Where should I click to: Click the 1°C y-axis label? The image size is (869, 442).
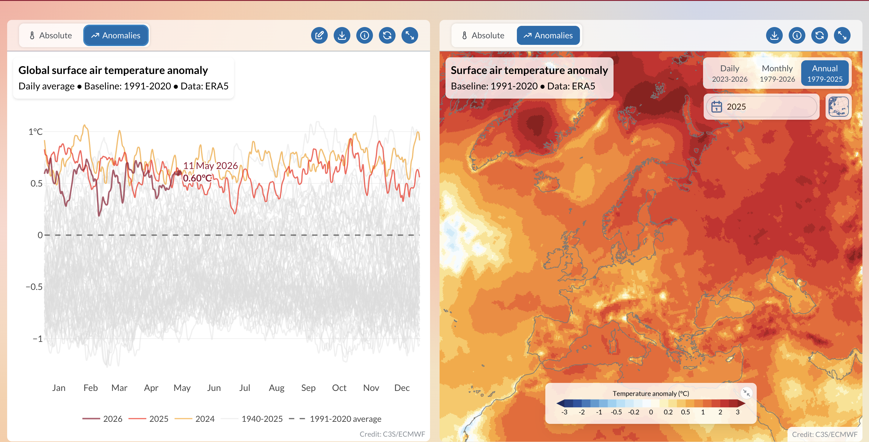click(x=35, y=132)
